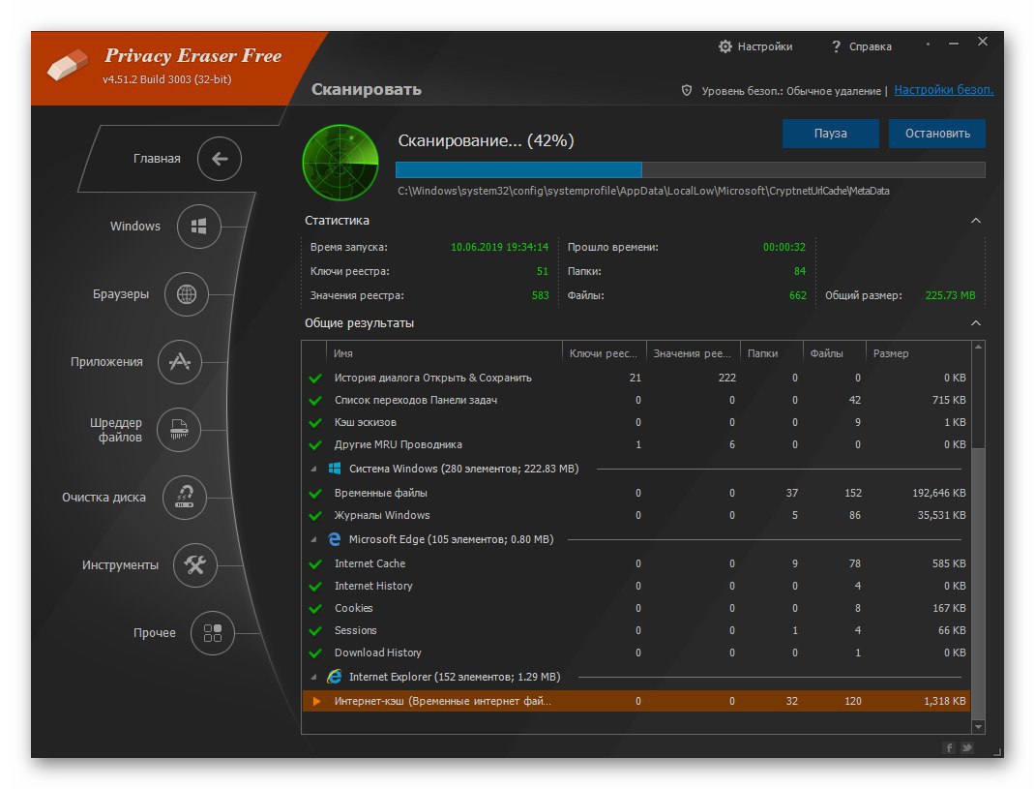
Task: Click the results list scroll up arrow
Action: [979, 348]
